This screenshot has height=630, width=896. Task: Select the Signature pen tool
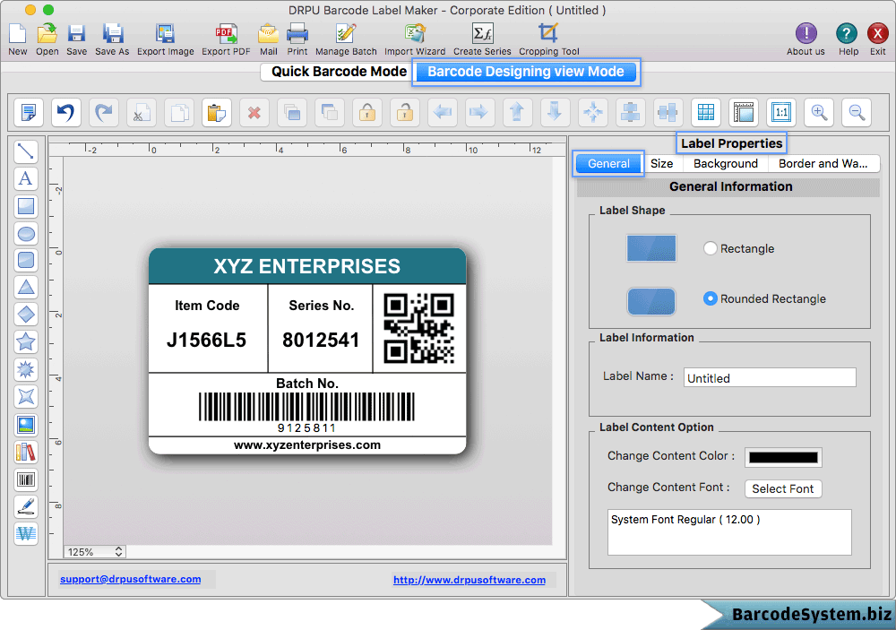26,506
